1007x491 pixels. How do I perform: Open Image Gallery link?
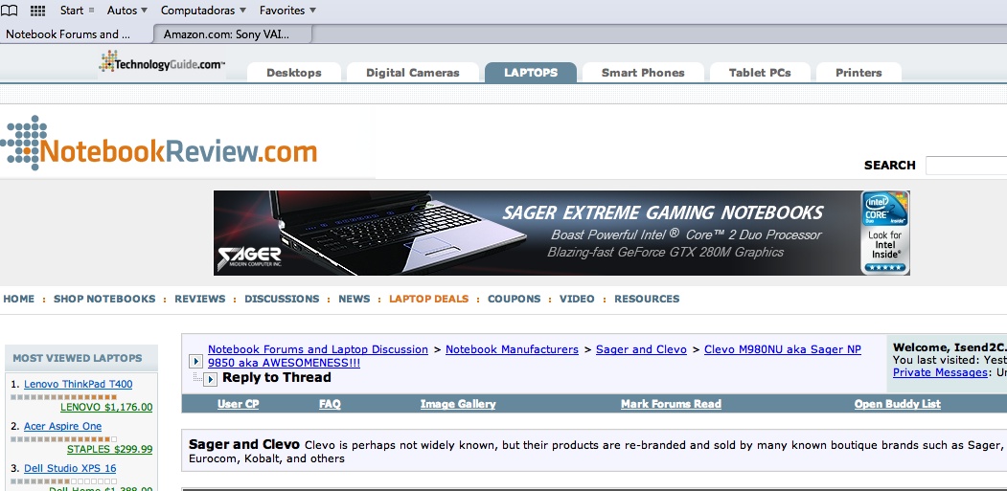click(x=458, y=404)
